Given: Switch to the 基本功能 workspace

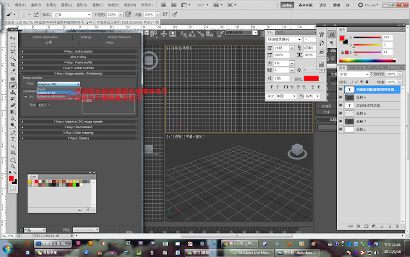Looking at the screenshot, I should point(306,5).
